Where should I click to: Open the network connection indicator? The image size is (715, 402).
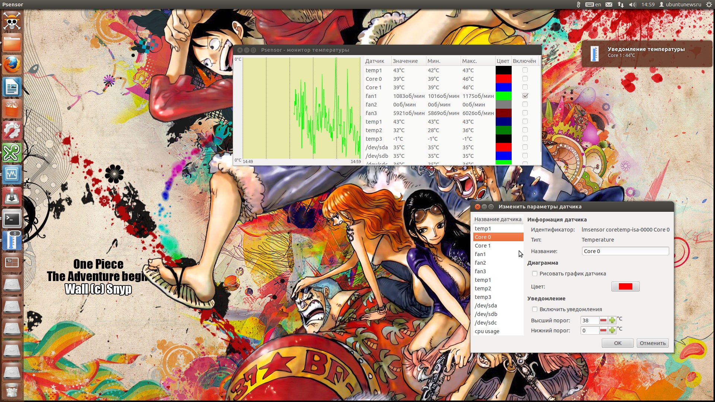pyautogui.click(x=621, y=4)
